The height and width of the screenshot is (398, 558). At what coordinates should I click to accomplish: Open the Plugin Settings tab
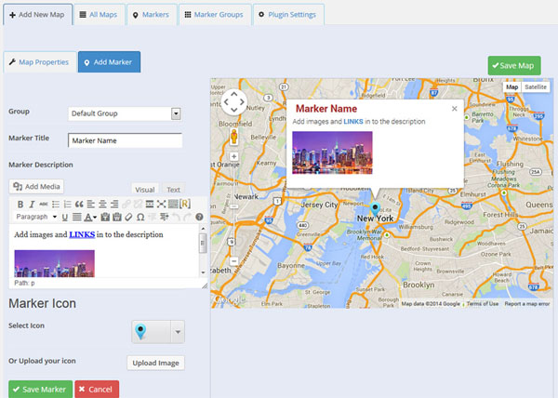(288, 15)
